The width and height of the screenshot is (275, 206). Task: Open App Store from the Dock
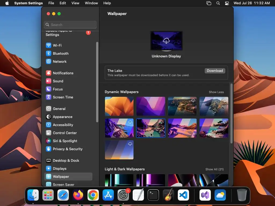click(108, 195)
